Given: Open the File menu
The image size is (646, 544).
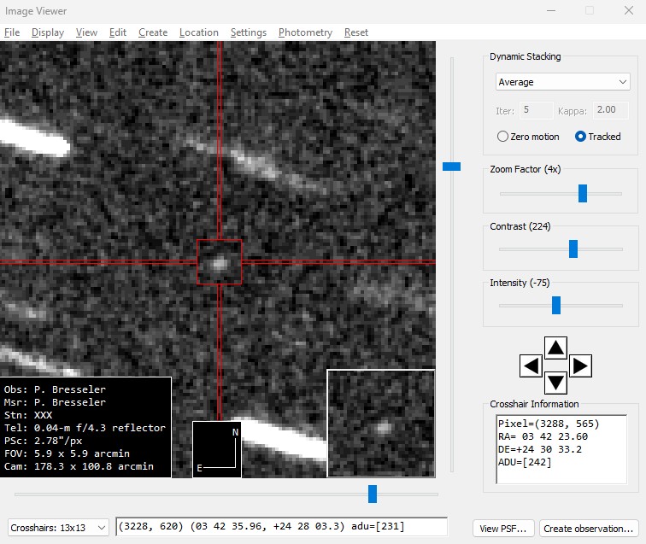Looking at the screenshot, I should click(x=12, y=32).
